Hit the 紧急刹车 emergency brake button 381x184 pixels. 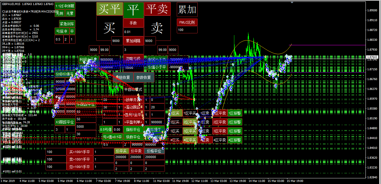click(x=67, y=24)
